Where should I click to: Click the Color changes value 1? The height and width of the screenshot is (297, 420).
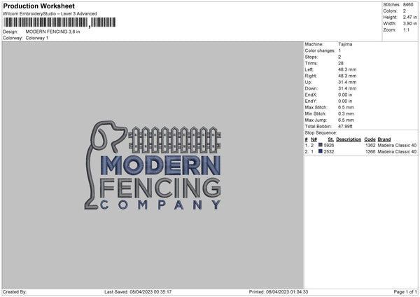click(x=339, y=50)
